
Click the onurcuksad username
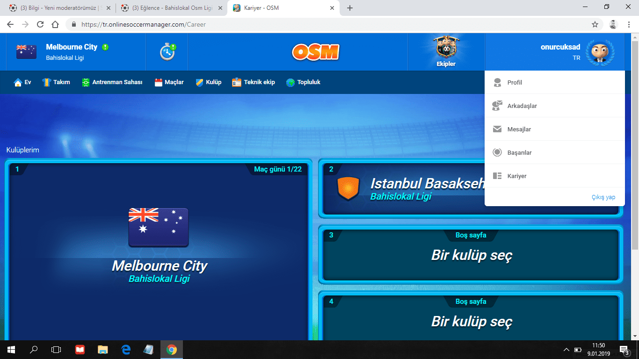(560, 47)
